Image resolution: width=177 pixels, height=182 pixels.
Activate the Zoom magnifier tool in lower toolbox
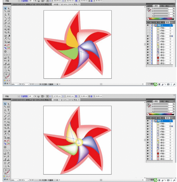point(9,166)
